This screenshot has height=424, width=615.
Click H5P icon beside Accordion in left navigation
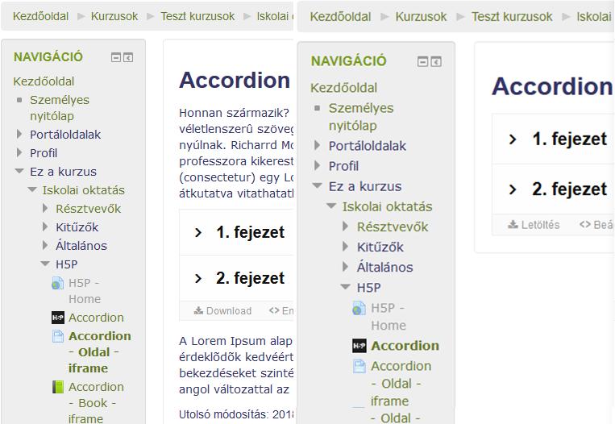(58, 318)
